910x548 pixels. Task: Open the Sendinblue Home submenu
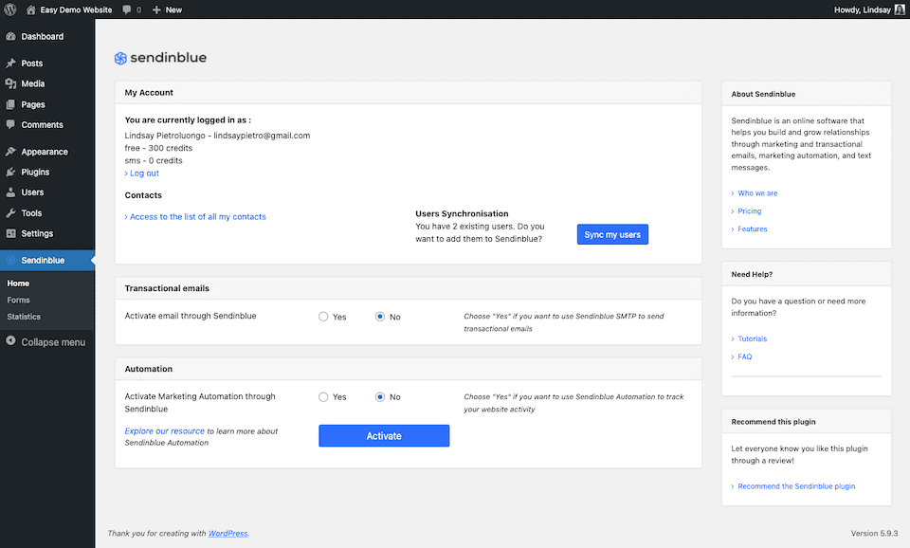tap(18, 283)
